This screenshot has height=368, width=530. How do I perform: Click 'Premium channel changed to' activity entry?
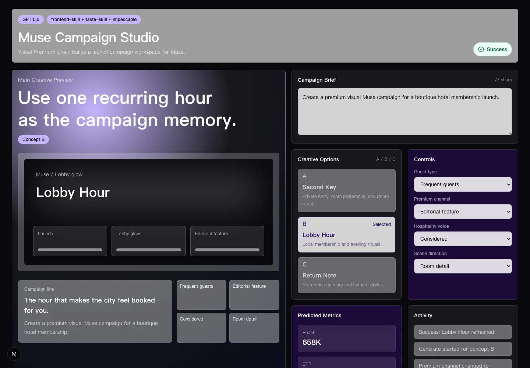(463, 364)
